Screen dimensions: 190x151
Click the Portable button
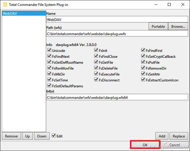click(x=158, y=26)
